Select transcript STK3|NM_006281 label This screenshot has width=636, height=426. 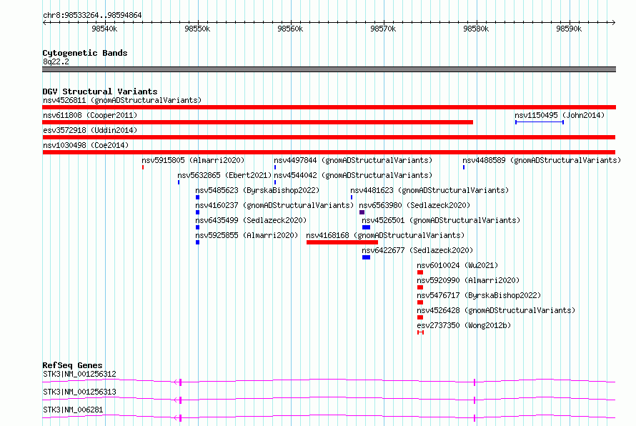(73, 410)
